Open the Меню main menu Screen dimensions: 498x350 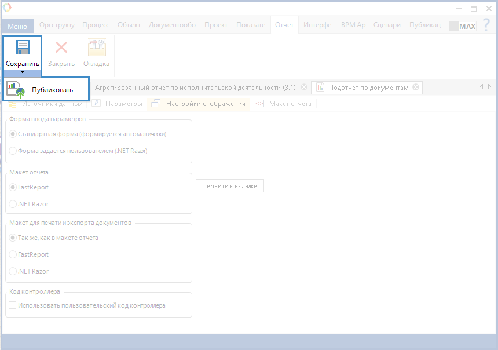click(x=17, y=26)
